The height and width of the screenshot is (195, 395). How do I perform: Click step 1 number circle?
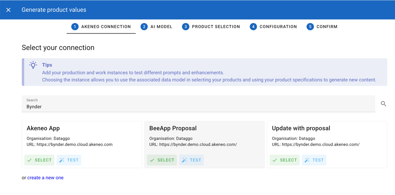point(75,27)
